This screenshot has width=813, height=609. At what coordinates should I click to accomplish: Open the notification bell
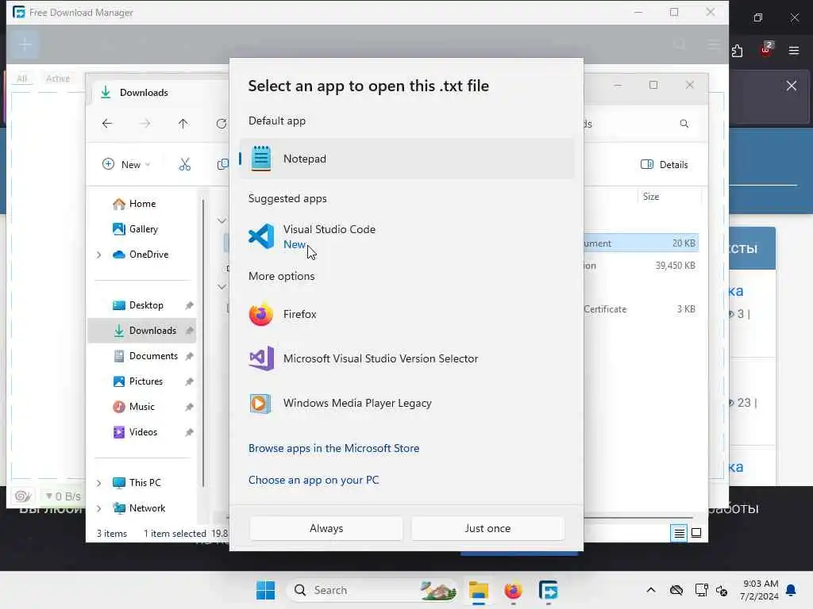click(x=792, y=590)
